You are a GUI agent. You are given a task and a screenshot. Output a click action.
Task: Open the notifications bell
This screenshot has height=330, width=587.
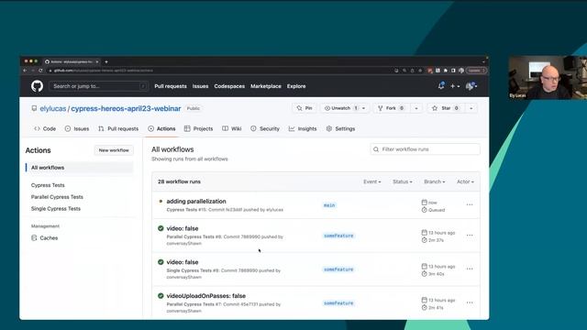click(441, 86)
